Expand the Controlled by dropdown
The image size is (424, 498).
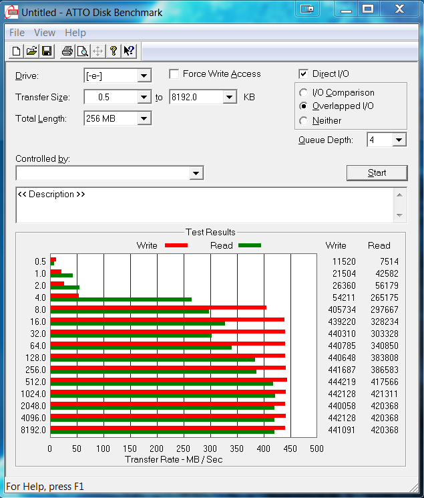196,174
